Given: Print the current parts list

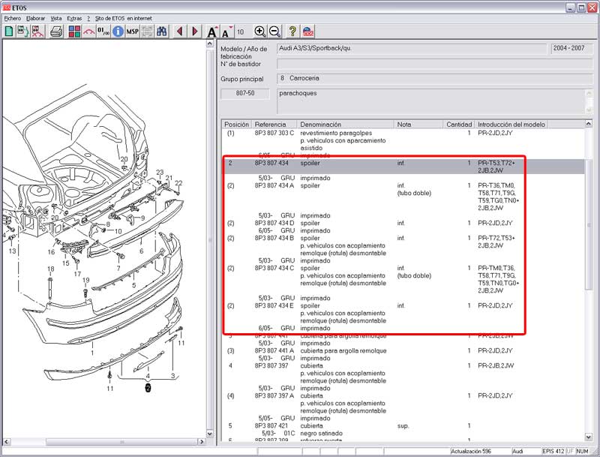Looking at the screenshot, I should (56, 32).
